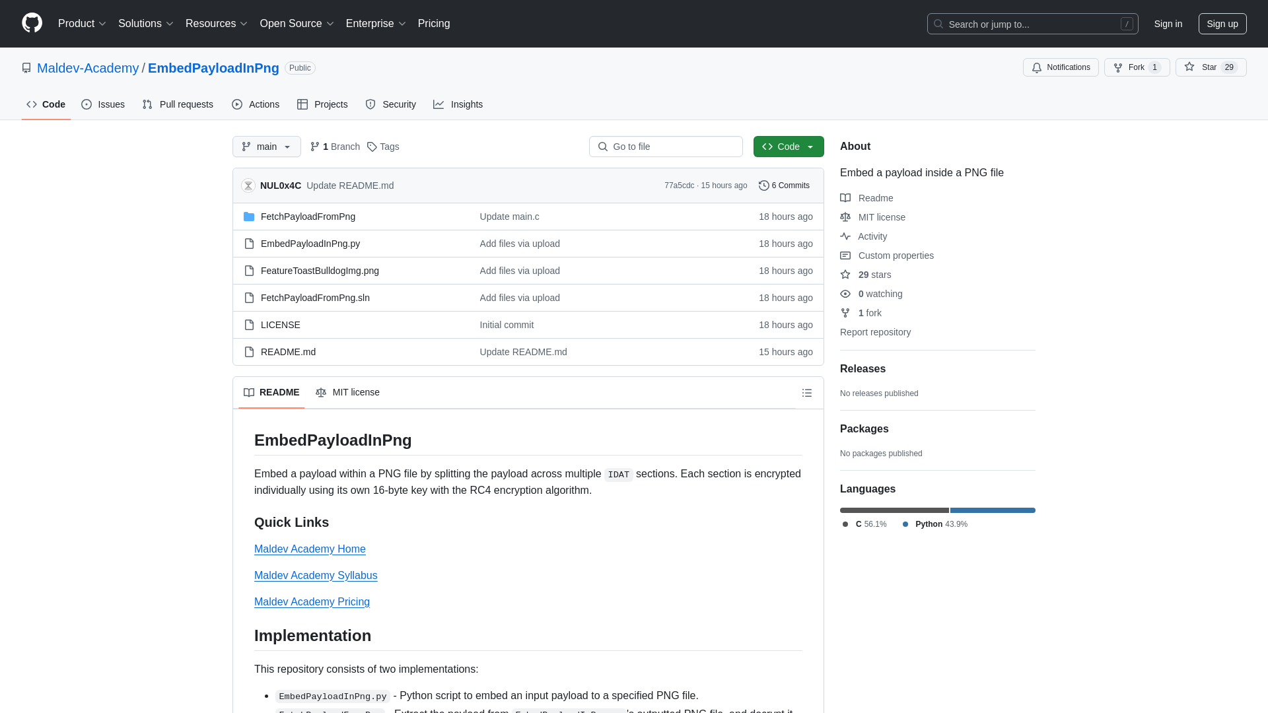Click the Sign up button
1268x713 pixels.
pyautogui.click(x=1222, y=24)
